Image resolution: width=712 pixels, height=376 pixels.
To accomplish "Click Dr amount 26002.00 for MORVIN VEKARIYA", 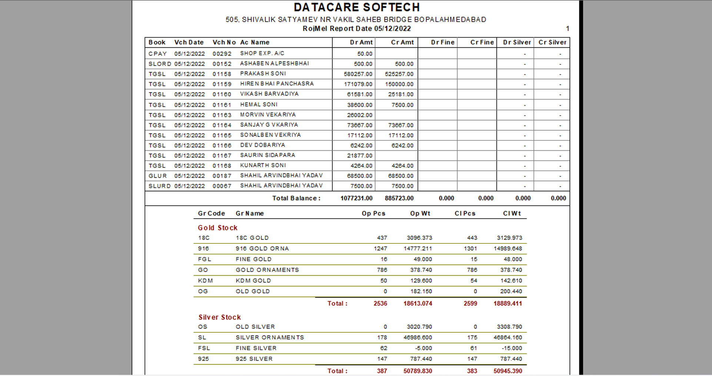I will [359, 115].
